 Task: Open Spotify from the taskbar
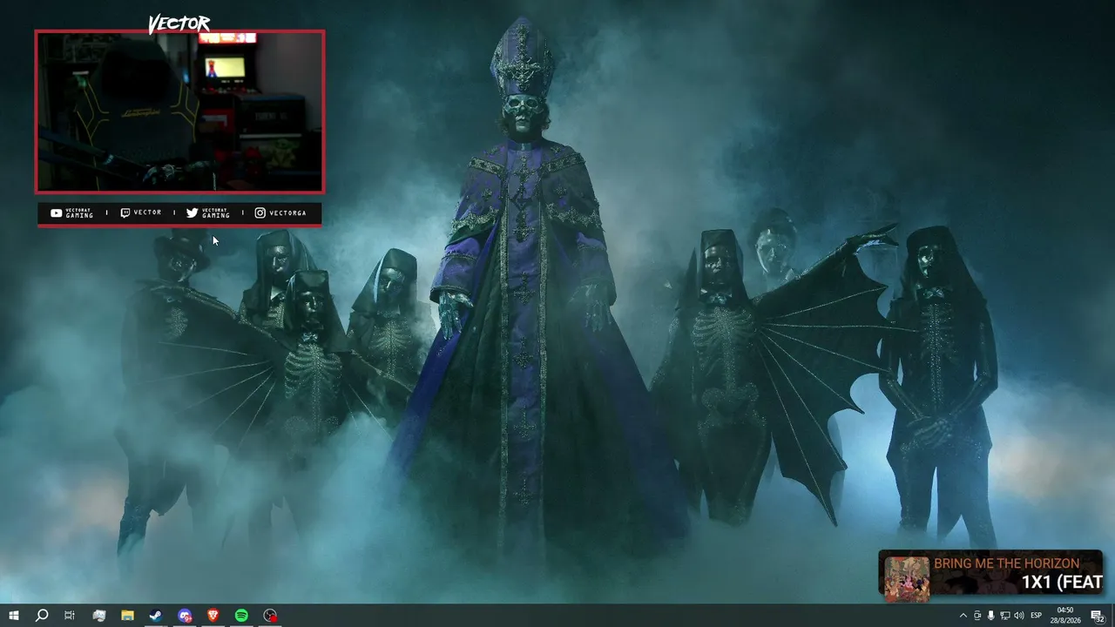click(241, 616)
